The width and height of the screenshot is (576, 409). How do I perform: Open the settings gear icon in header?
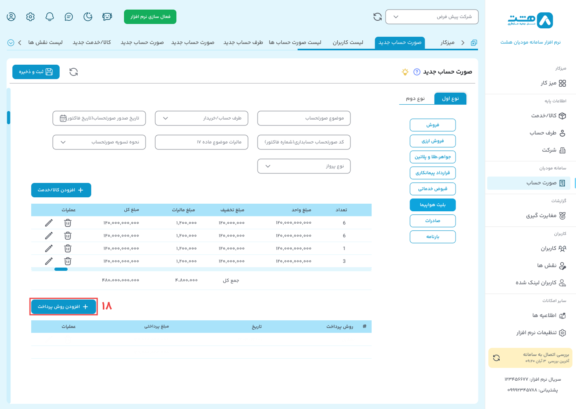pyautogui.click(x=30, y=17)
